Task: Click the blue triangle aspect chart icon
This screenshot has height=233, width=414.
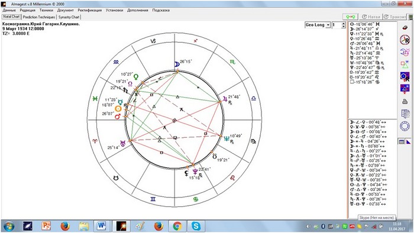Action: pyautogui.click(x=405, y=89)
